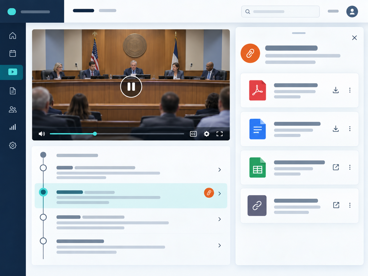Pause the meeting video

(131, 87)
